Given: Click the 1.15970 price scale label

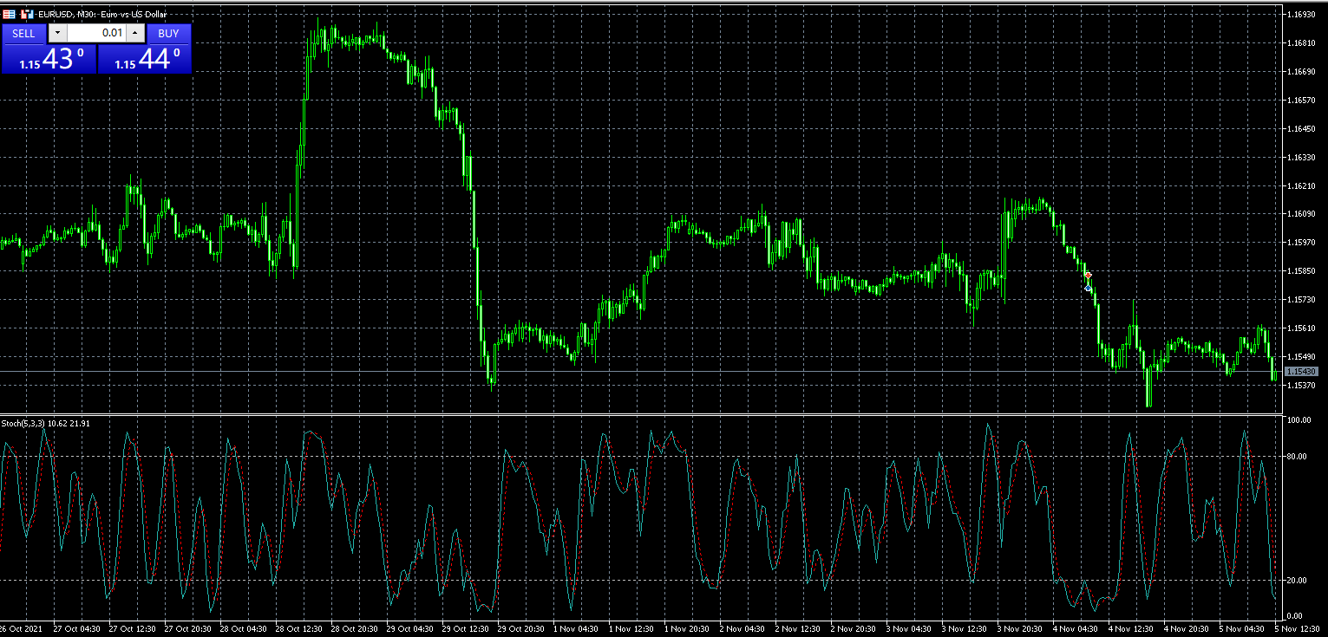Looking at the screenshot, I should click(x=1301, y=243).
